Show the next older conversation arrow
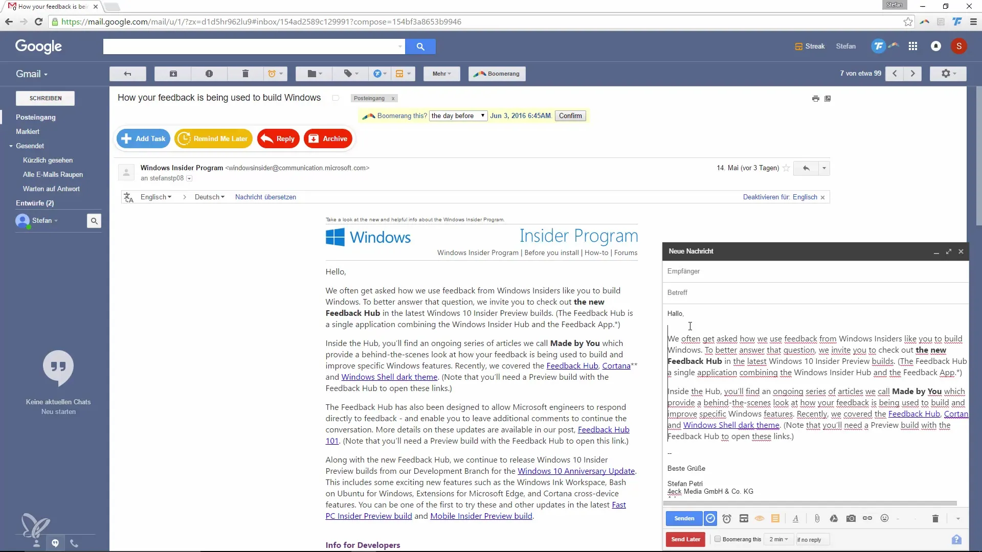Viewport: 982px width, 552px height. tap(912, 74)
